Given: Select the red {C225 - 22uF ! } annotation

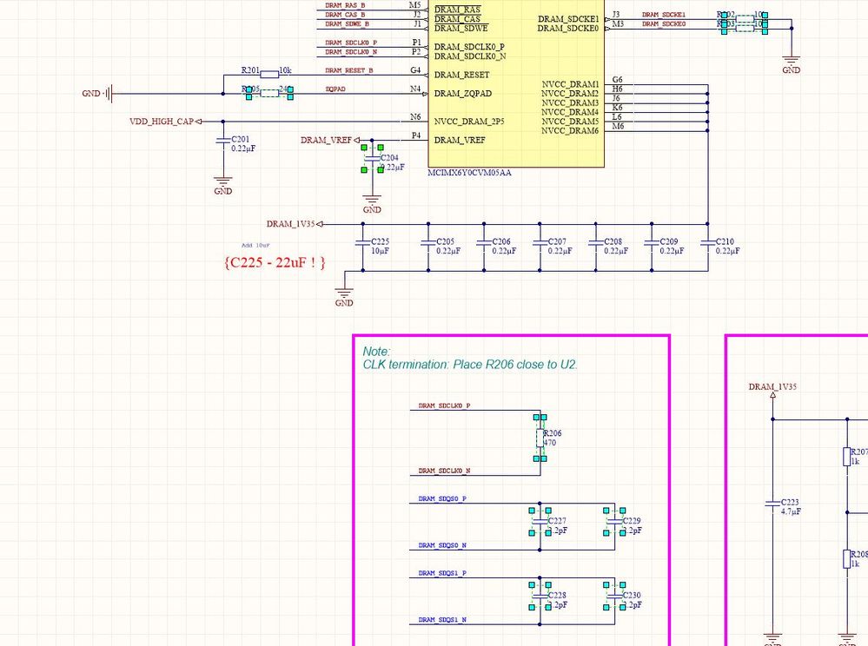Looking at the screenshot, I should tap(275, 262).
